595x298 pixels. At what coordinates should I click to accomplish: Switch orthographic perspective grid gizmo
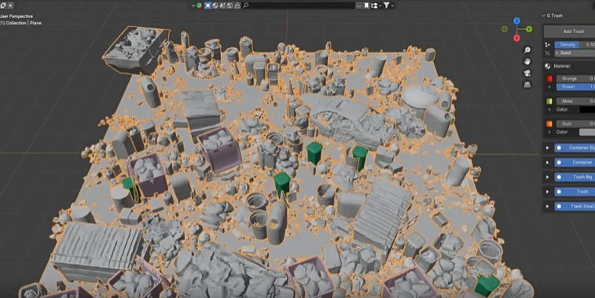527,85
